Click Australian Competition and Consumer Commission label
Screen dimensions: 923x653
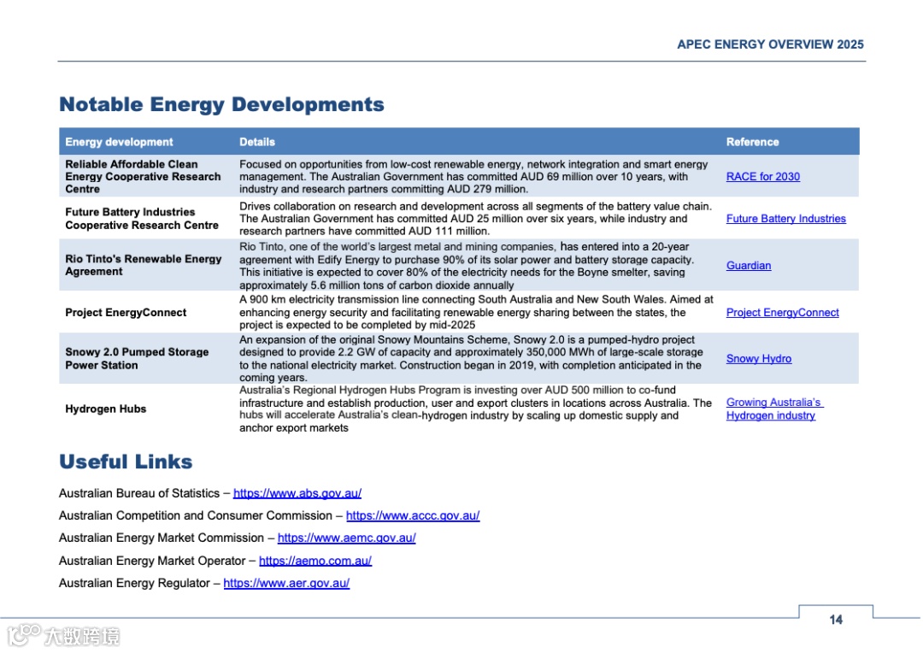pos(196,515)
